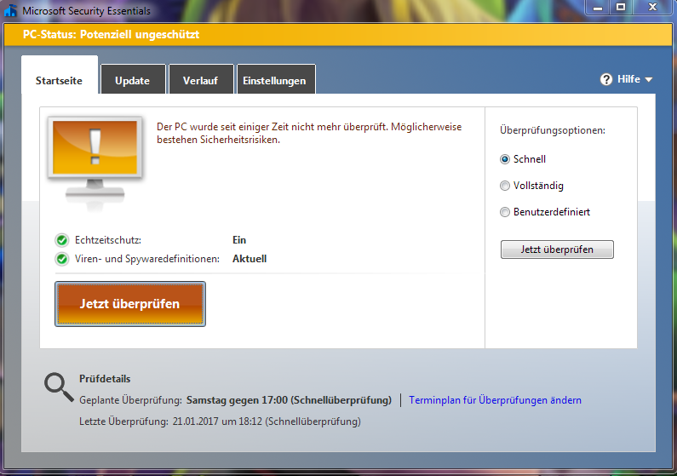This screenshot has width=677, height=476.
Task: Click the large orange Jetzt überprüfen button
Action: (x=130, y=304)
